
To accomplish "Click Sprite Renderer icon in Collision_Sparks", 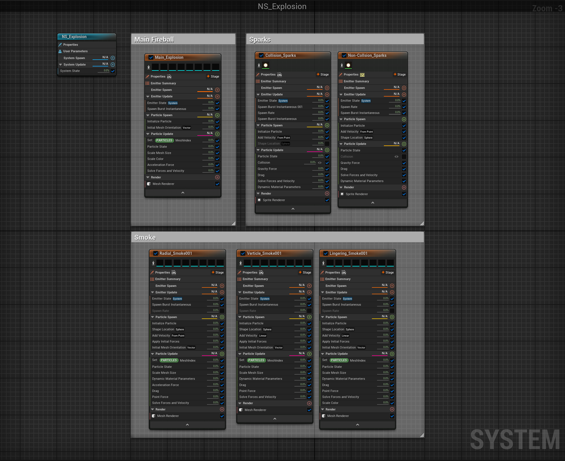I will click(x=259, y=200).
